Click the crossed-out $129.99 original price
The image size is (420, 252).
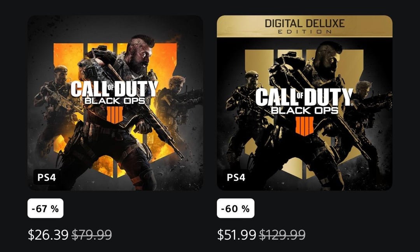[x=282, y=235]
